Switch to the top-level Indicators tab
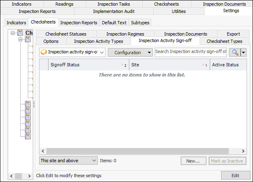The image size is (253, 182). (21, 4)
